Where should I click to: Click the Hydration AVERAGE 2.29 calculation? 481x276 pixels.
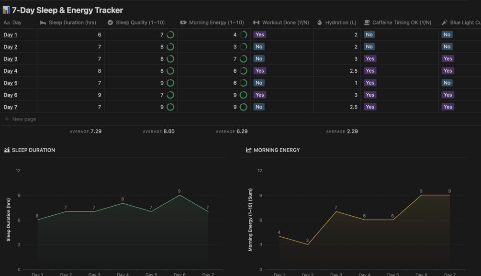342,131
